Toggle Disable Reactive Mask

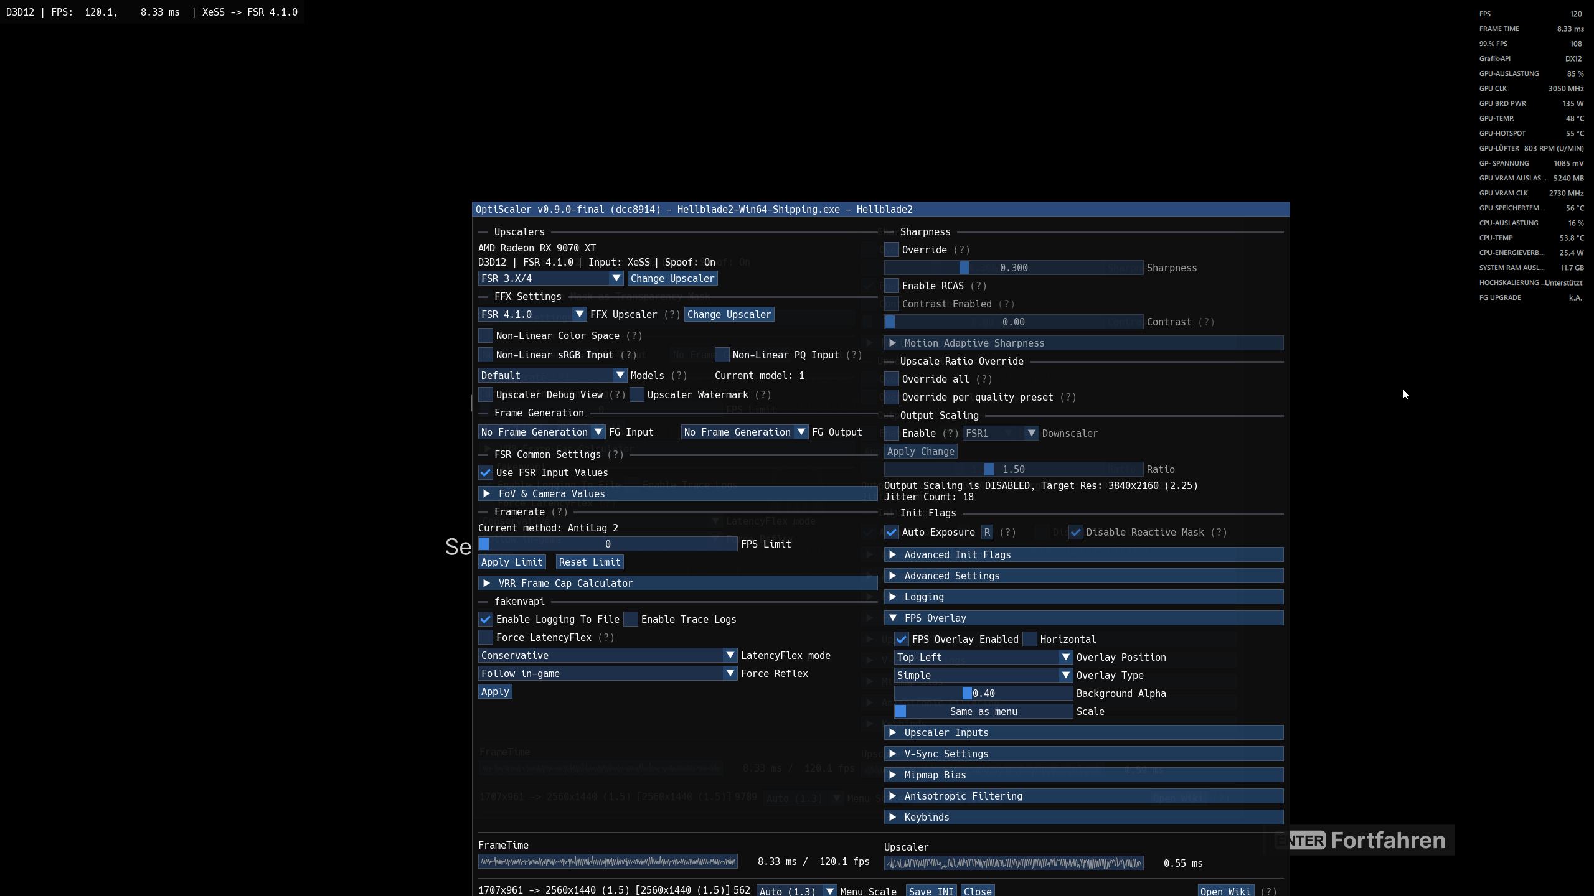[x=1075, y=532]
